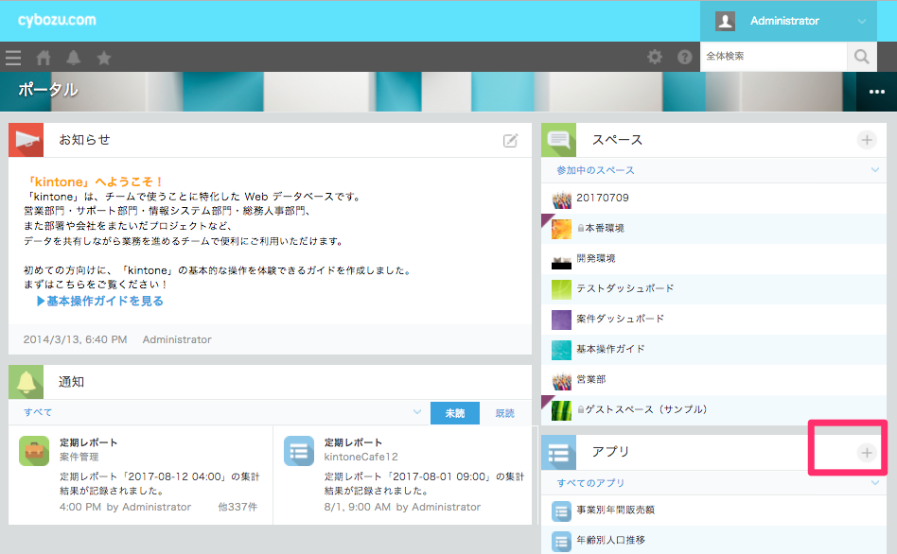Add a new space with plus icon
The width and height of the screenshot is (897, 554).
point(867,140)
